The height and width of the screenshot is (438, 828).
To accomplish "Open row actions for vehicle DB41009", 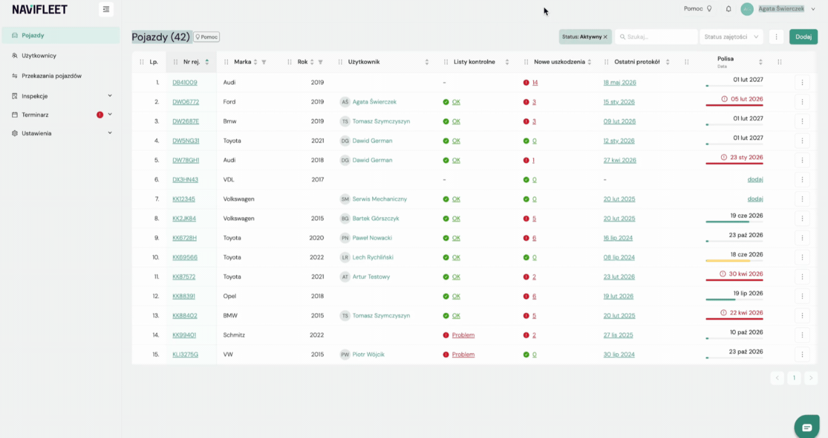I will (802, 82).
